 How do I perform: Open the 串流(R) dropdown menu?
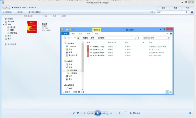click(x=21, y=12)
